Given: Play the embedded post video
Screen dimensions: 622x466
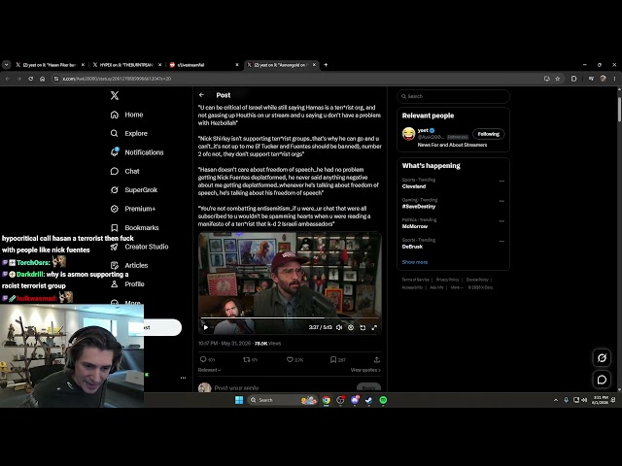Looking at the screenshot, I should coord(205,327).
